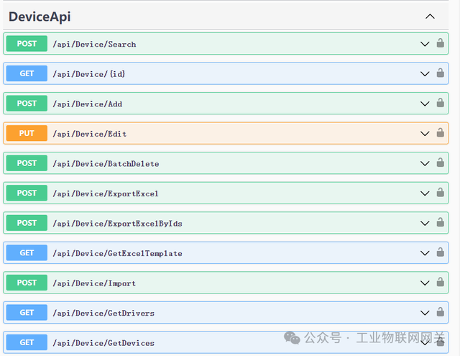Click the DeviceApi section title
This screenshot has width=460, height=356.
pos(40,17)
